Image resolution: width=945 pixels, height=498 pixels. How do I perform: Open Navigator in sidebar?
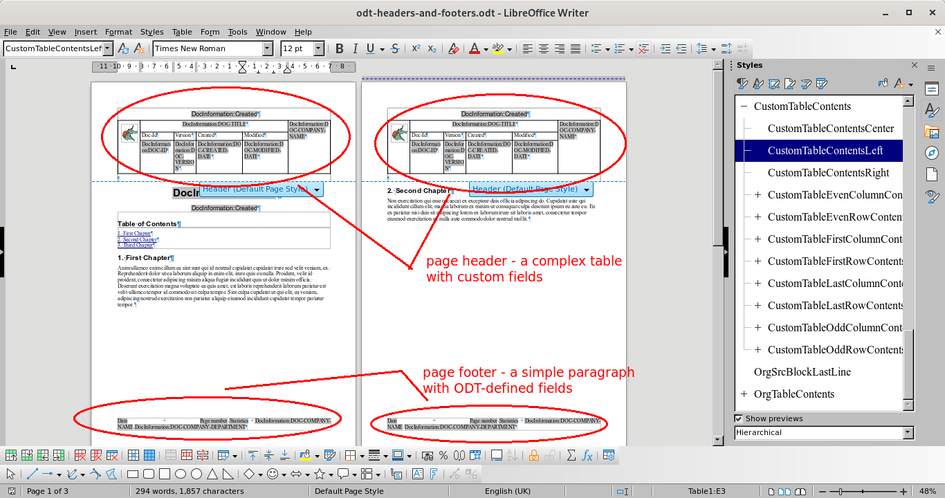pyautogui.click(x=932, y=153)
